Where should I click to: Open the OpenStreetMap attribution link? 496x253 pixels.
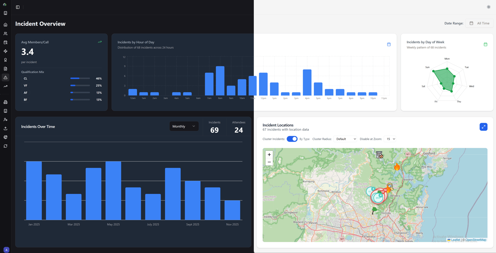475,240
